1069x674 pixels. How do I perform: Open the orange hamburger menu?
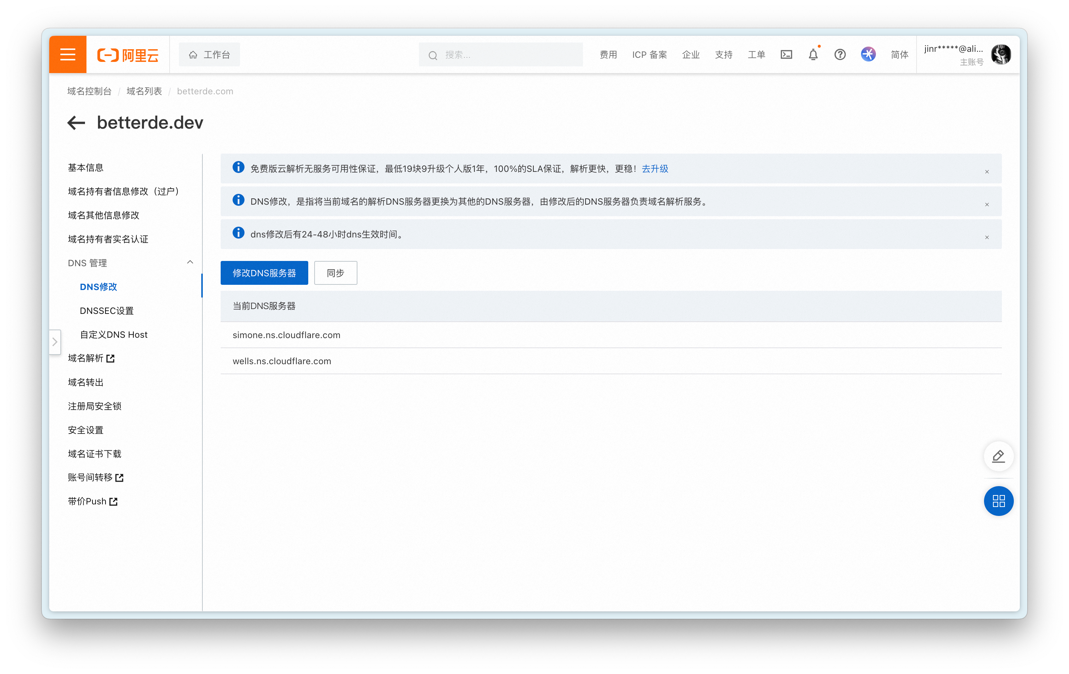[67, 54]
